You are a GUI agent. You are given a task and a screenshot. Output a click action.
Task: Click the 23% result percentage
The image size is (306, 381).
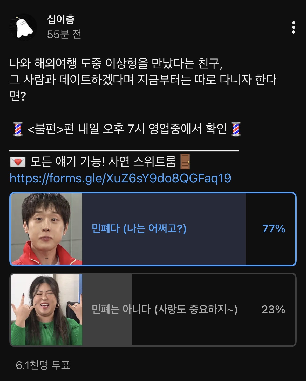tap(273, 310)
